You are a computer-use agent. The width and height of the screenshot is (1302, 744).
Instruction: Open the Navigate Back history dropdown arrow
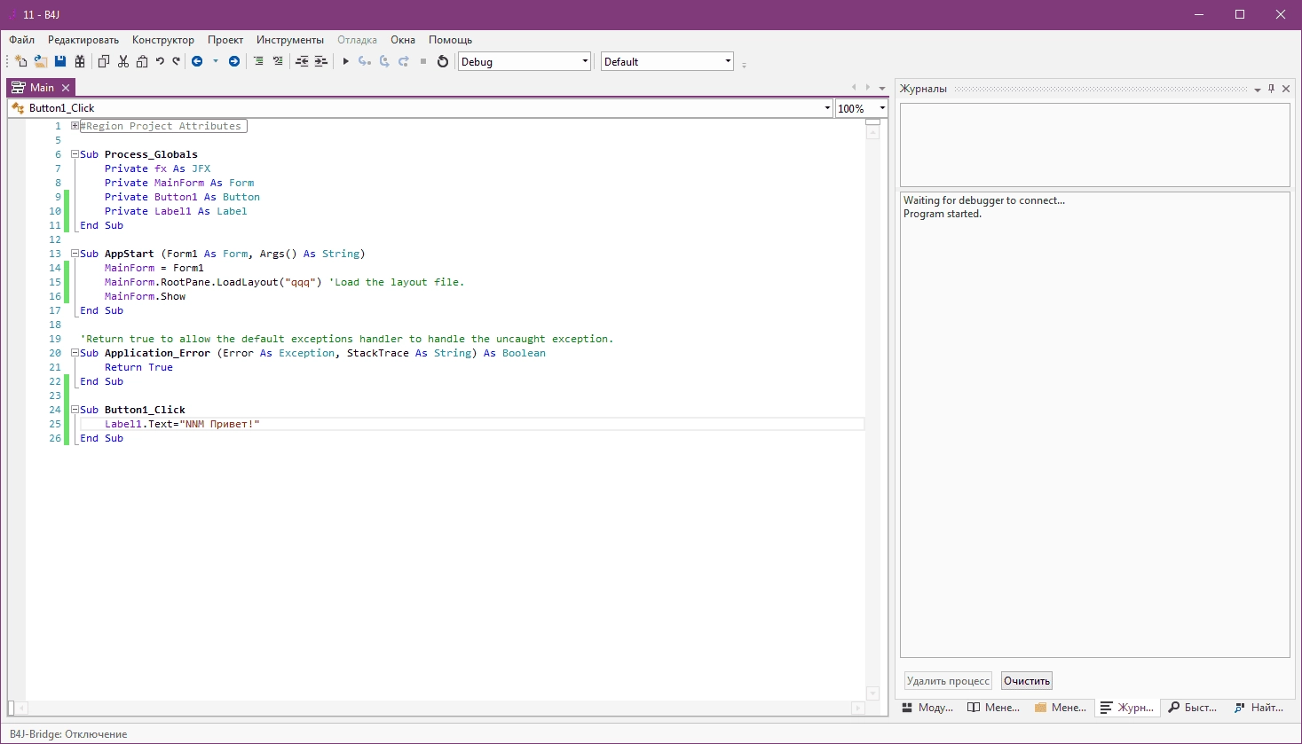215,61
